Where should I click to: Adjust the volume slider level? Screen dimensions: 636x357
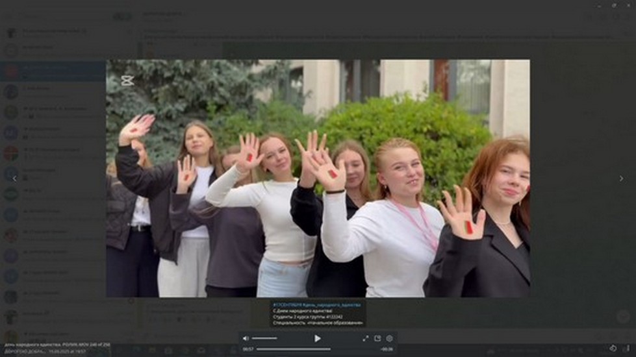tap(264, 338)
